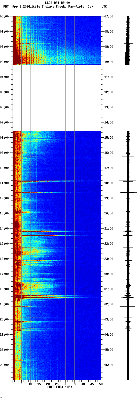Click the PDT time label "08:00"
The image size is (139, 400).
[x=4, y=138]
